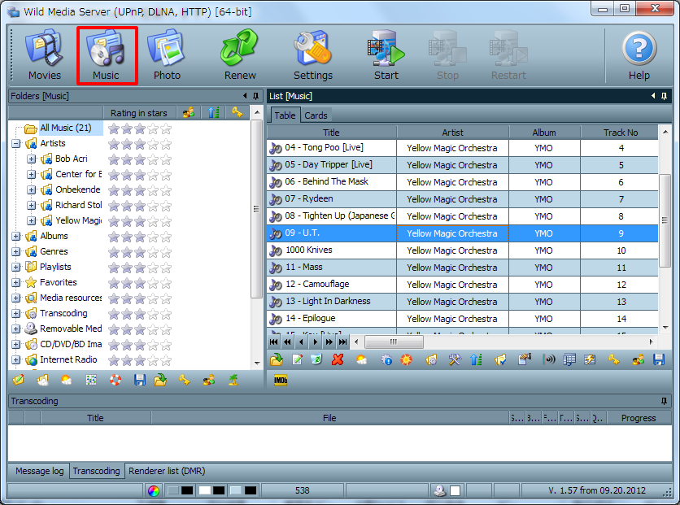Sort the list by Album column header
680x505 pixels.
544,133
